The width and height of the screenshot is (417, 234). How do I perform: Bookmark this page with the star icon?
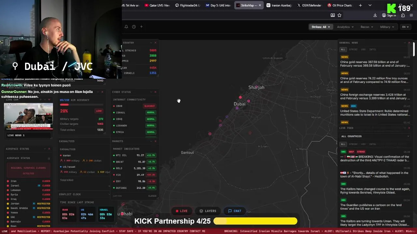[x=339, y=15]
